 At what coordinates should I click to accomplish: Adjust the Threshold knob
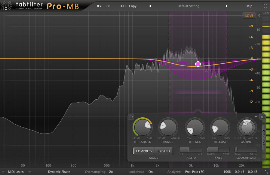click(143, 128)
